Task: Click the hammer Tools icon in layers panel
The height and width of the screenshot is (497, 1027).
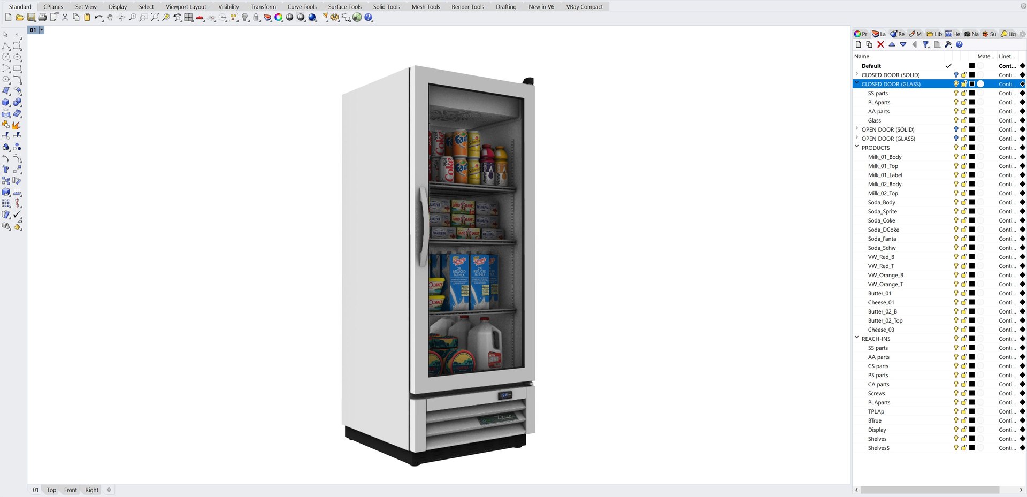Action: (948, 45)
